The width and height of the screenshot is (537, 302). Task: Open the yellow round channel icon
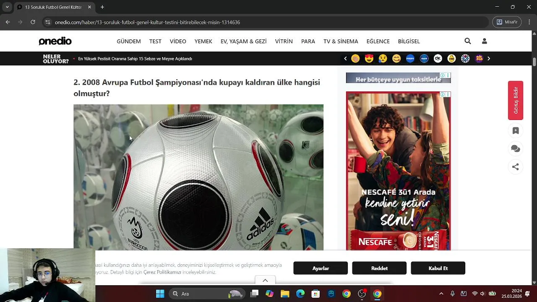click(451, 59)
